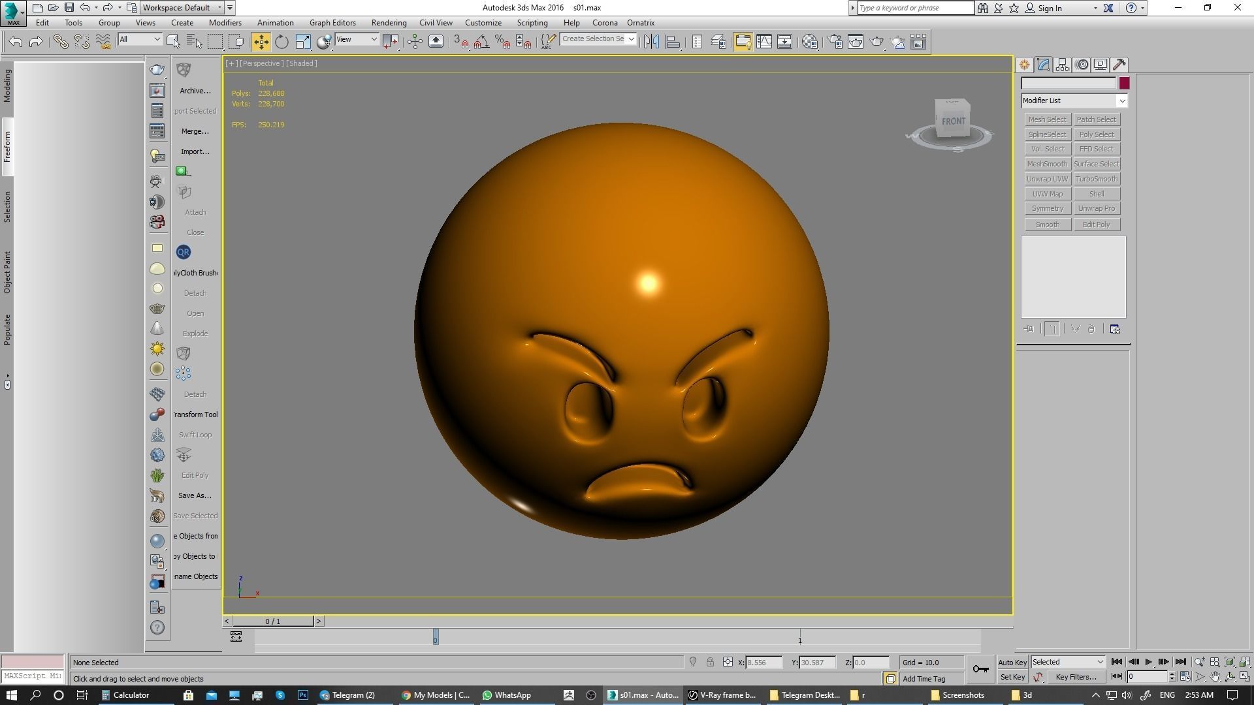Click the Align tool icon

673,42
